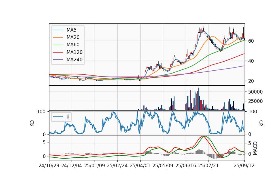Click the left KD axis title
272x195 pixels.
coord(32,123)
